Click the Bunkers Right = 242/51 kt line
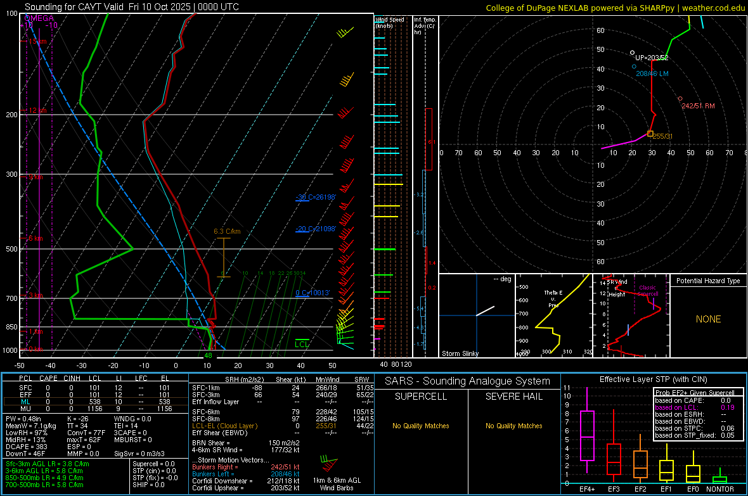Screen dimensions: 748x496 pos(246,467)
